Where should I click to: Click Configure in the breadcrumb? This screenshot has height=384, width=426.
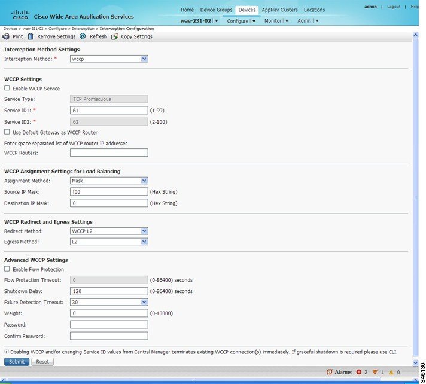[57, 28]
